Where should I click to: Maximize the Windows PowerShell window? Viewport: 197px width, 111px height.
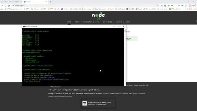(119, 27)
